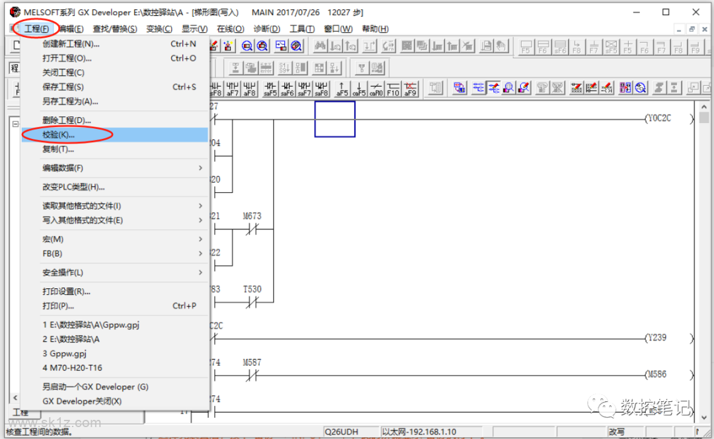Delete a line with the aF9 button

(411, 89)
